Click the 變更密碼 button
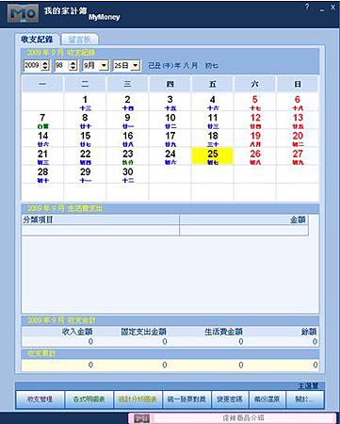The width and height of the screenshot is (340, 424). pyautogui.click(x=230, y=400)
